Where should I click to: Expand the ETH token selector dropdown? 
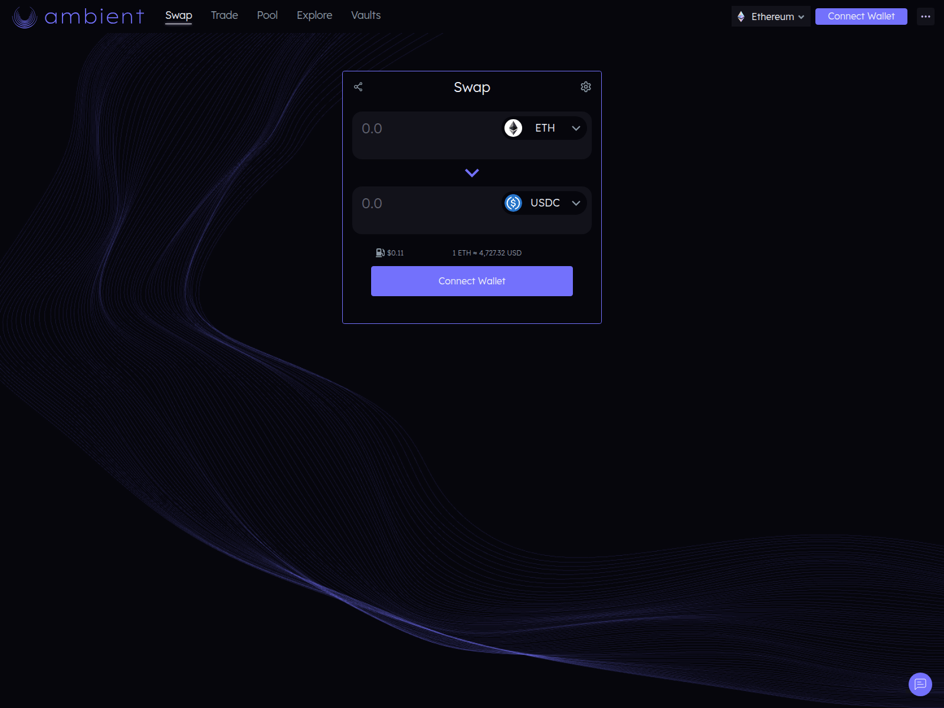click(576, 128)
